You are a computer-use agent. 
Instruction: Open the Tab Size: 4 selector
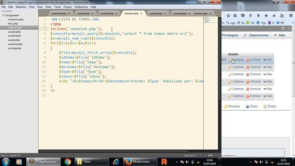[189, 155]
